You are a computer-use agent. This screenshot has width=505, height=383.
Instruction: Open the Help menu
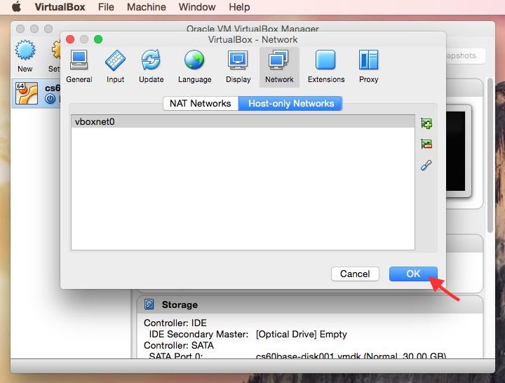pyautogui.click(x=239, y=7)
